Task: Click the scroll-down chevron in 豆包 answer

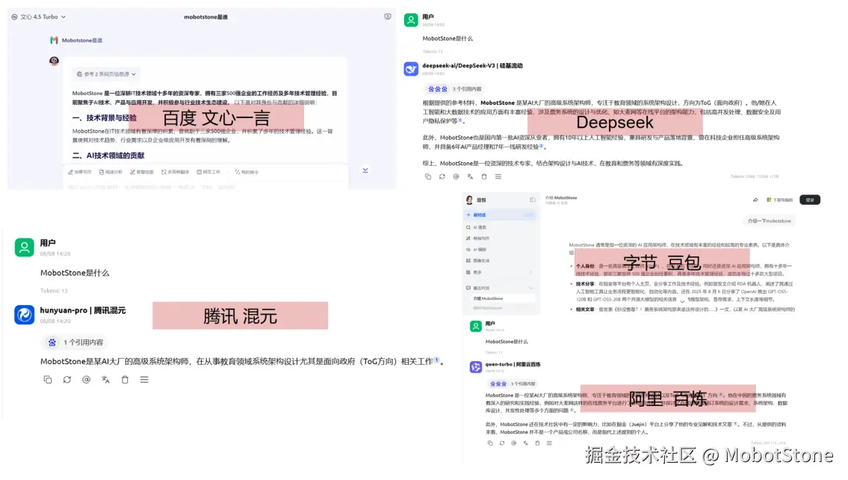Action: coord(682,301)
